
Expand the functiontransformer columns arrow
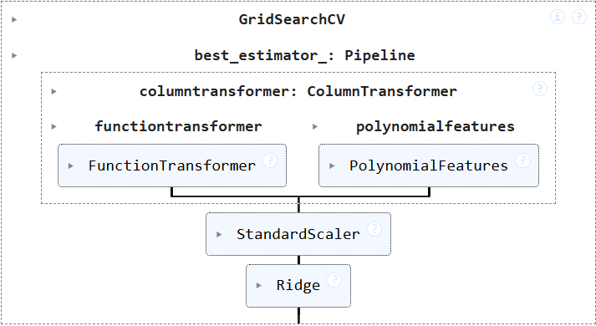(54, 126)
